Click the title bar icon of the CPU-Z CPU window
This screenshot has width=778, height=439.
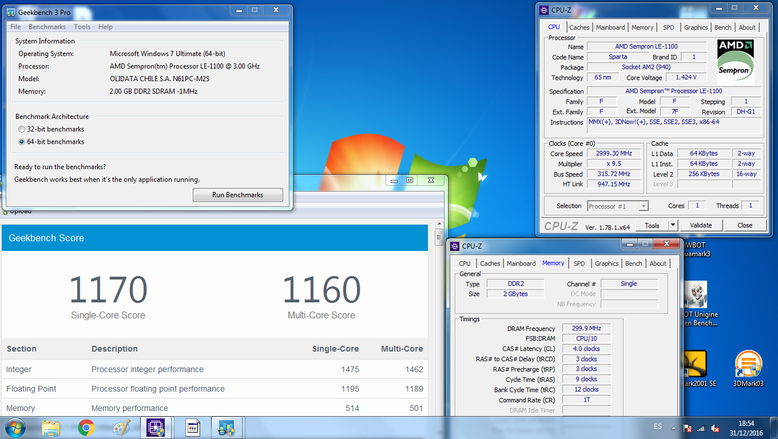coord(543,10)
